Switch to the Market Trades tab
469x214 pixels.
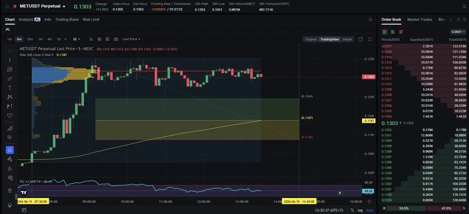(420, 19)
